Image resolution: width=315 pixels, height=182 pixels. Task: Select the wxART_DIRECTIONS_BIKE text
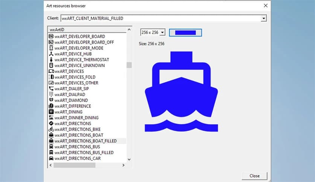(x=78, y=129)
